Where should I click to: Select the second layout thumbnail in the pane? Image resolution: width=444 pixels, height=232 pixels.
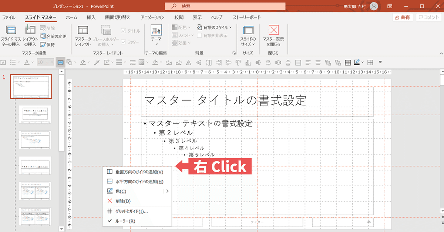(x=35, y=140)
